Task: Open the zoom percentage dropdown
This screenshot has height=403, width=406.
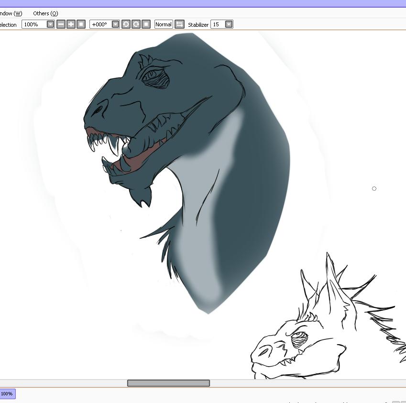Action: (50, 24)
